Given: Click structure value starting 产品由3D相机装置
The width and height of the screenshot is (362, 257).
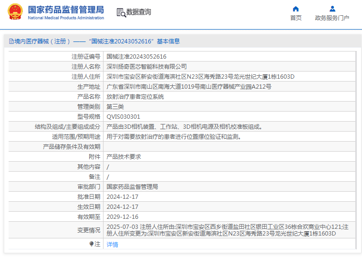Looking at the screenshot, I should [x=184, y=127].
